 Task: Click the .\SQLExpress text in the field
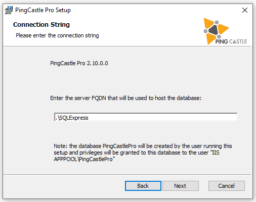pyautogui.click(x=72, y=118)
